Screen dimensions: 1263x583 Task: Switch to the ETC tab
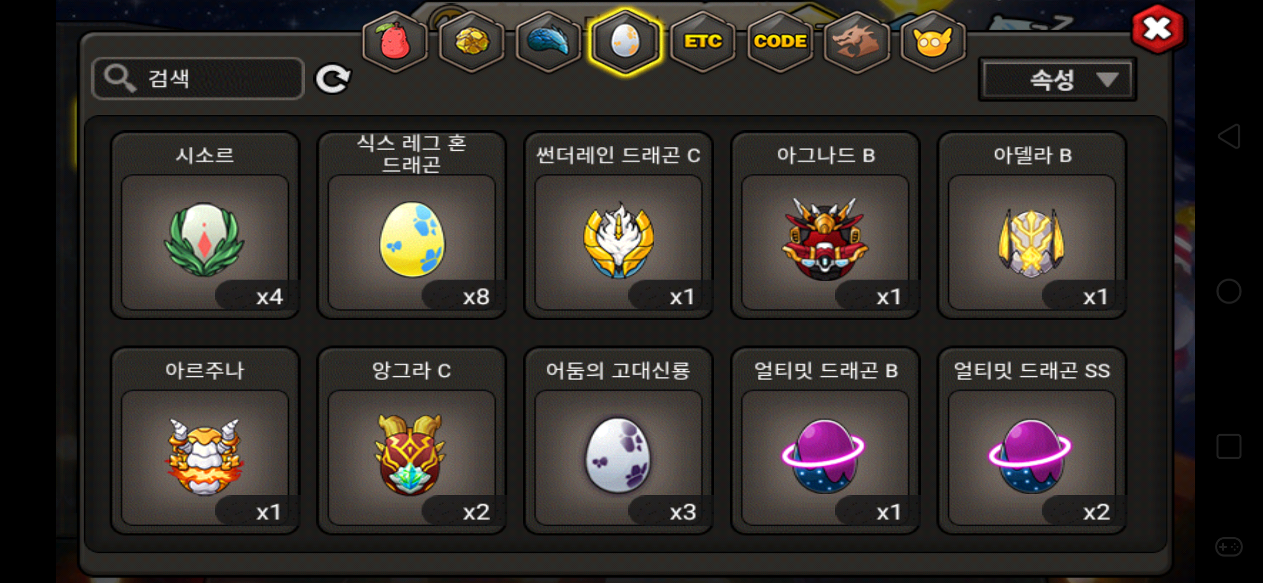tap(703, 42)
